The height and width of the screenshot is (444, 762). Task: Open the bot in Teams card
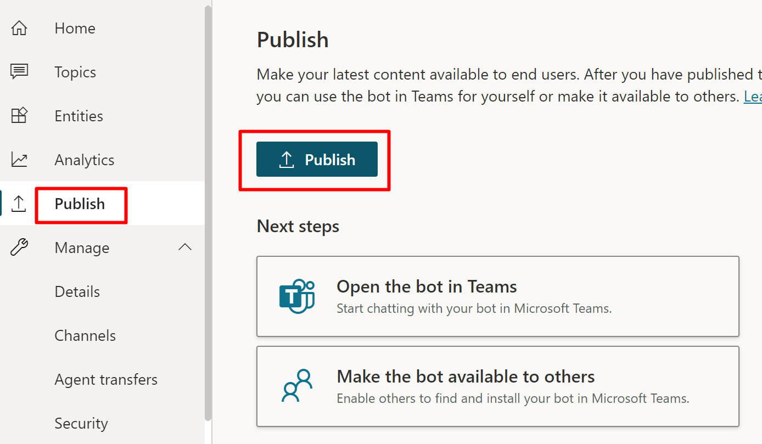tap(497, 296)
